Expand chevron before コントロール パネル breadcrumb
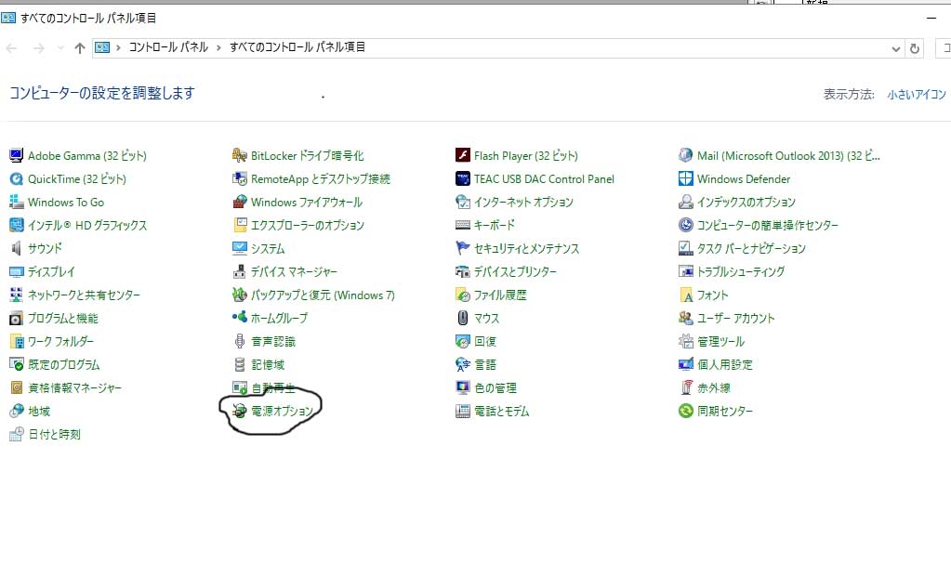This screenshot has height=564, width=951. pyautogui.click(x=118, y=47)
